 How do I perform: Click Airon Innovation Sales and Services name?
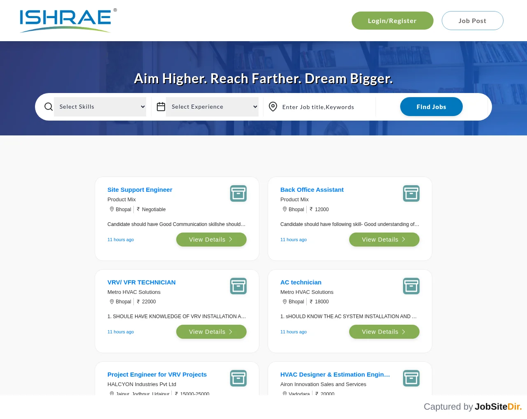tap(323, 384)
